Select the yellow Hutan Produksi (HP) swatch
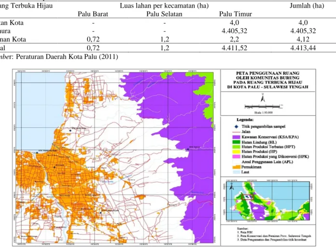Image resolution: width=336 pixels, height=250 pixels. [237, 152]
